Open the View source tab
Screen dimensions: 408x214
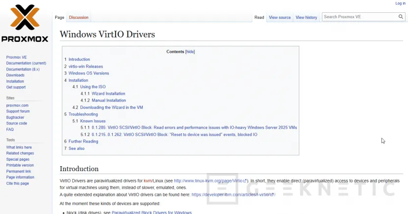click(x=280, y=17)
